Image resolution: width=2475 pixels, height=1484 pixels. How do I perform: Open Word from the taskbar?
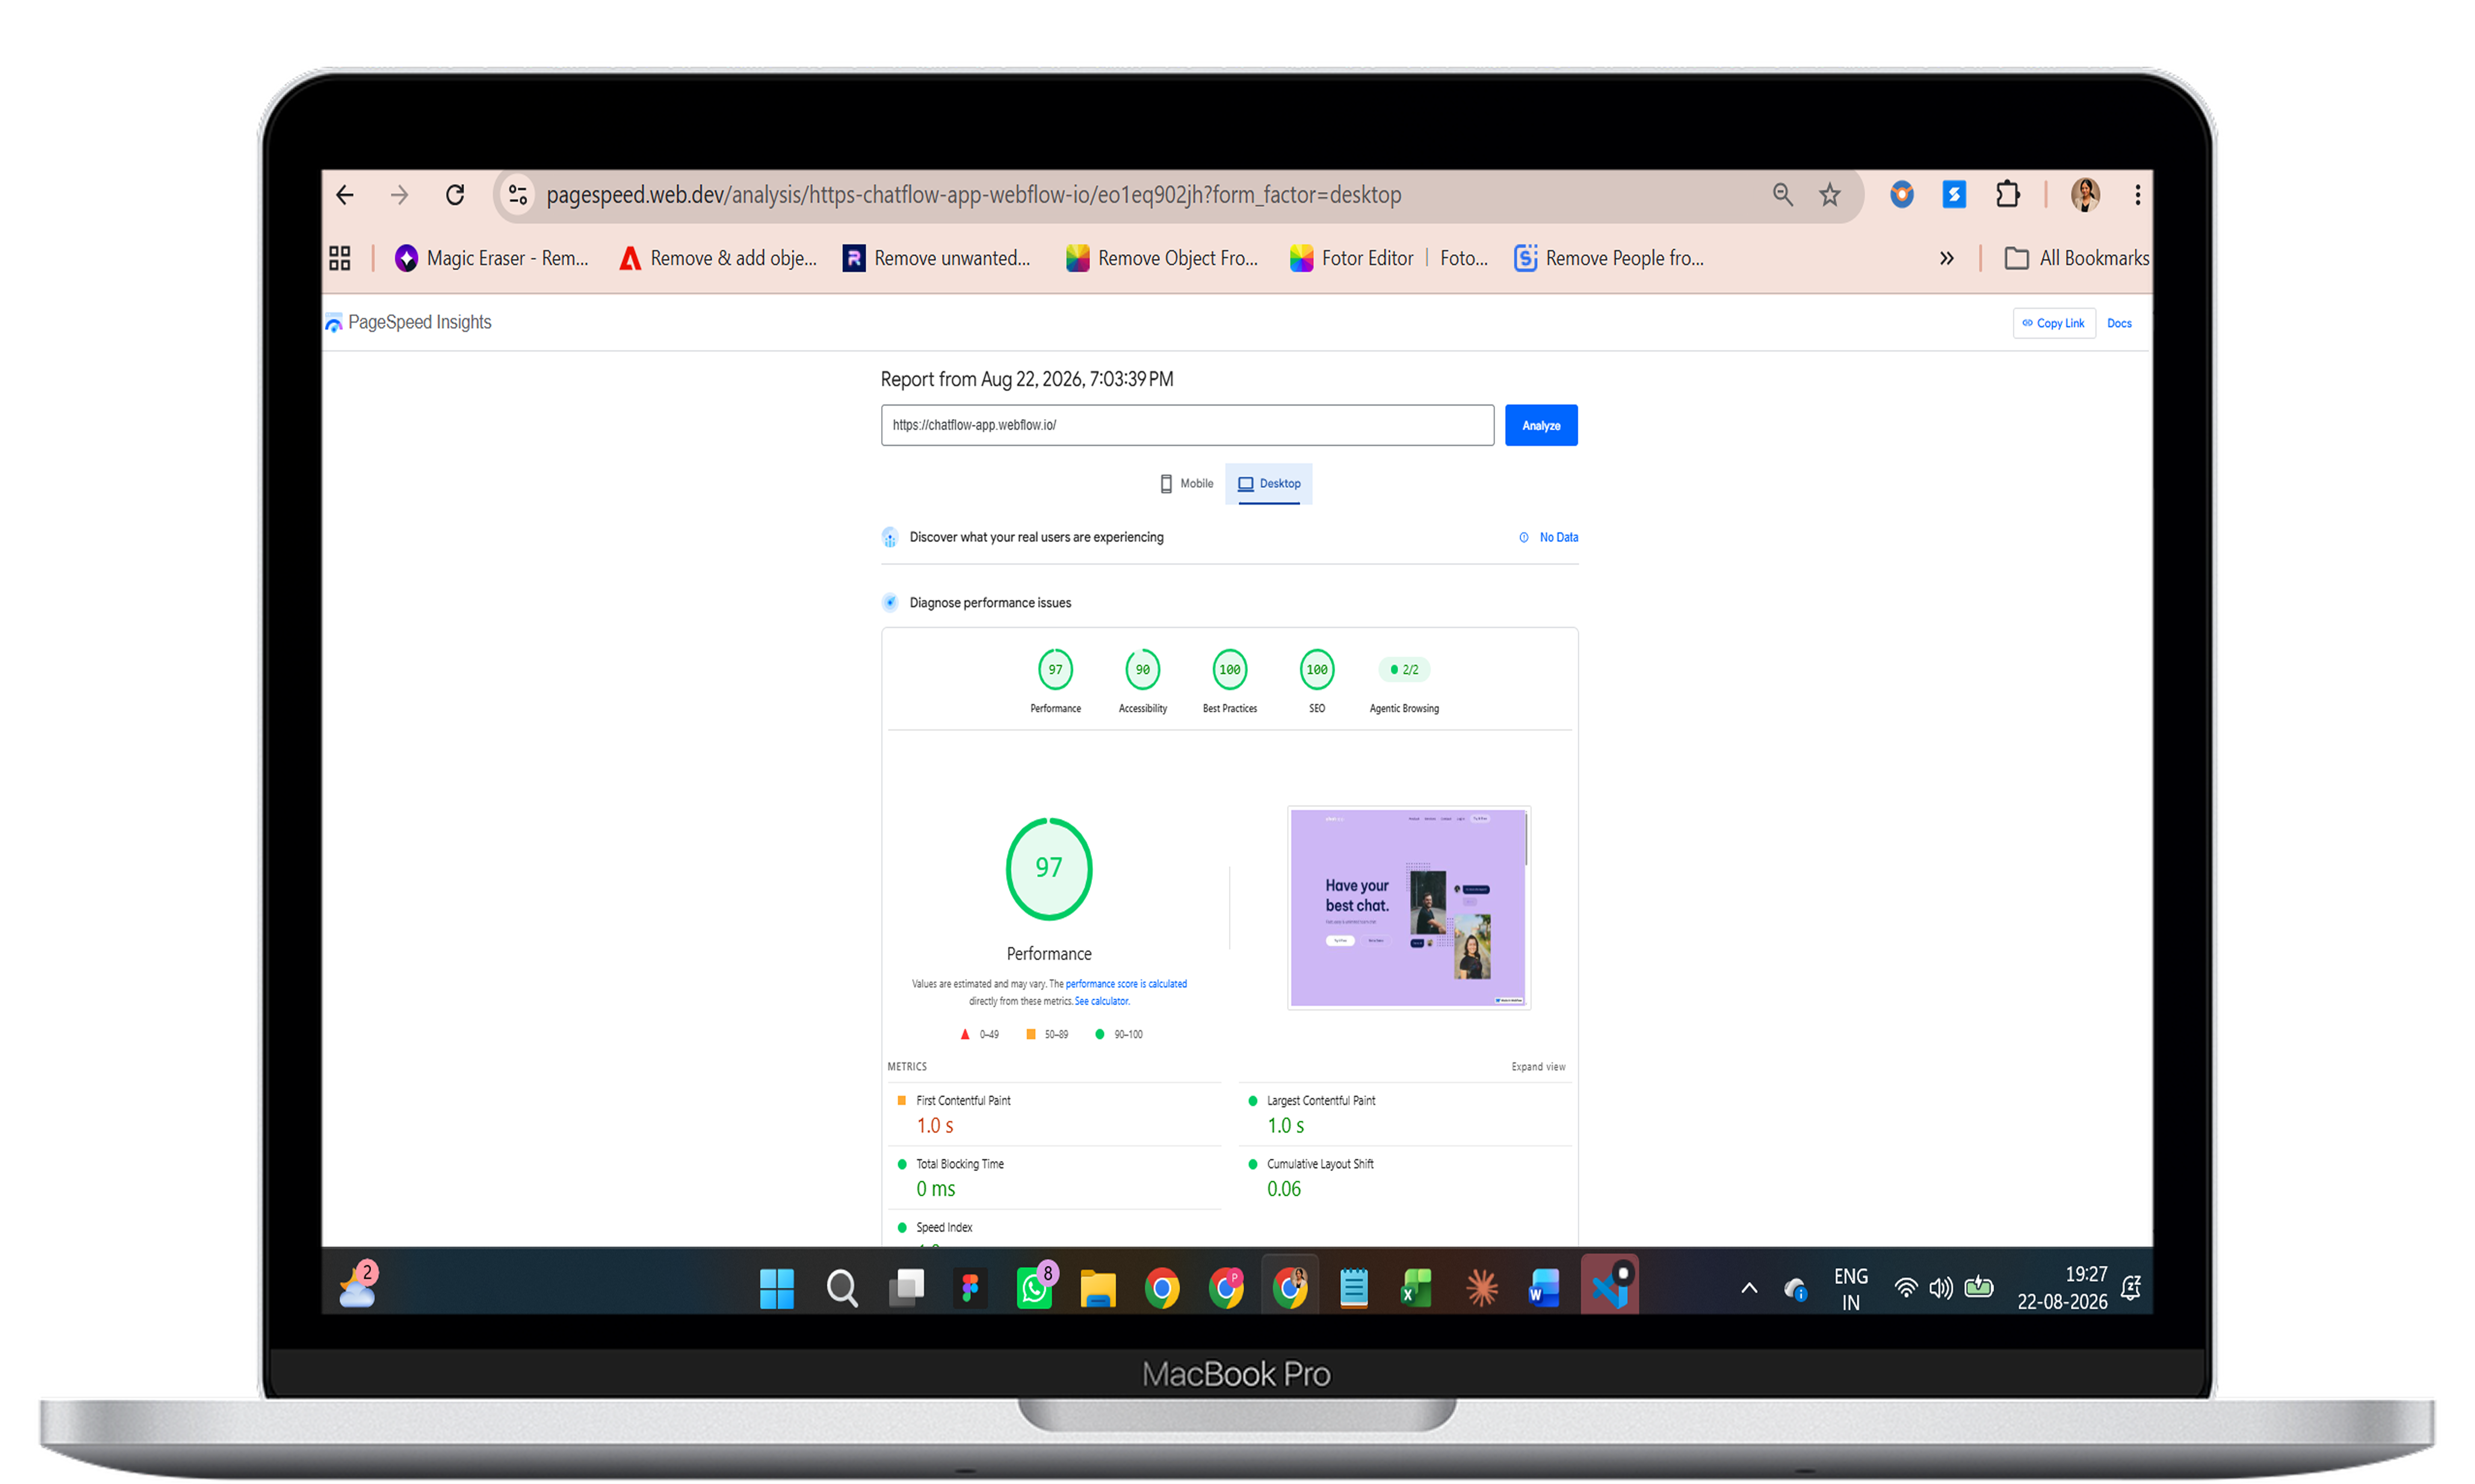1544,1287
